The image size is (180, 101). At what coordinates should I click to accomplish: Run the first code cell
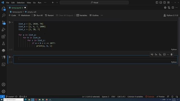click(x=10, y=22)
